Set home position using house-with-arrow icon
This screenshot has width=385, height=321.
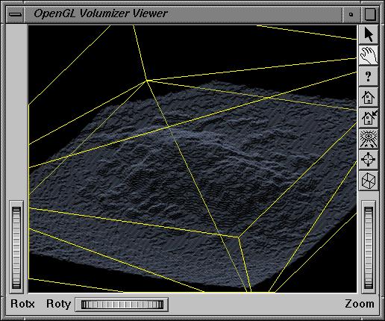pos(369,118)
